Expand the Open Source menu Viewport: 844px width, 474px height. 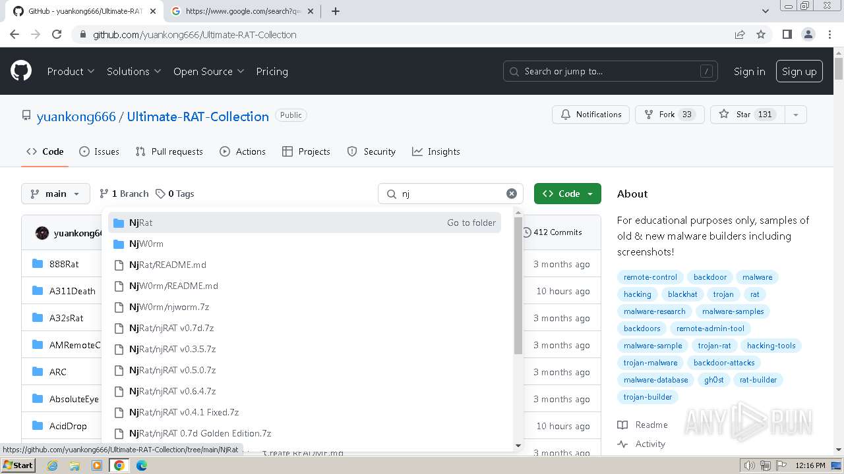[208, 71]
